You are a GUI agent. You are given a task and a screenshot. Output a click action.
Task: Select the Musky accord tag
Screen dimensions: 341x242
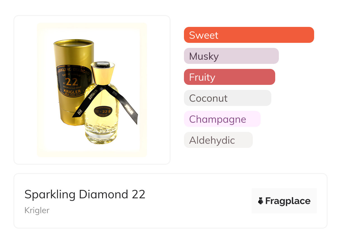point(231,56)
